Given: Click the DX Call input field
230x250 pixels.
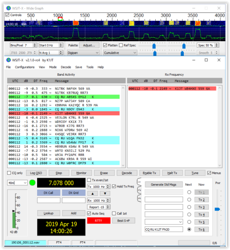Looking at the screenshot, I should pos(49,200).
